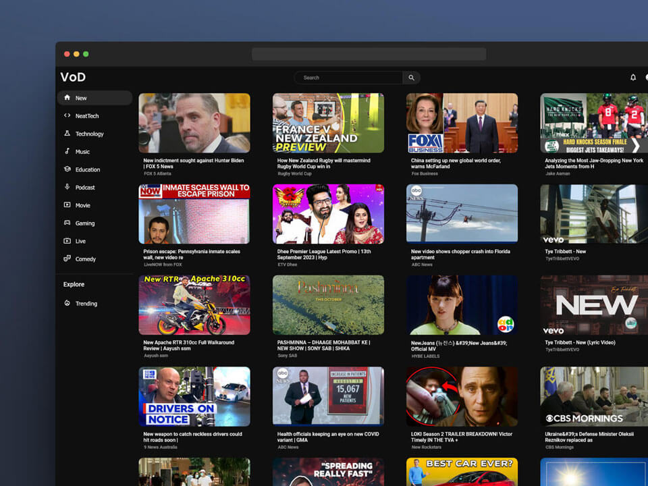Open the France v New Zealand preview thumbnail

pos(328,123)
